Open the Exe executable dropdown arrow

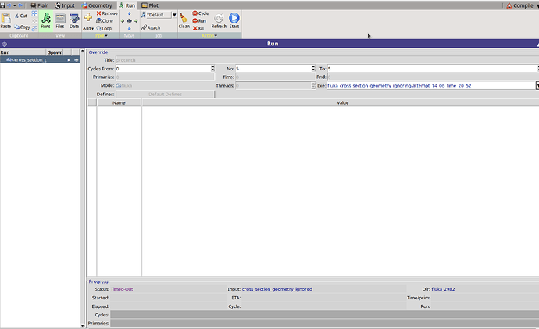[537, 86]
